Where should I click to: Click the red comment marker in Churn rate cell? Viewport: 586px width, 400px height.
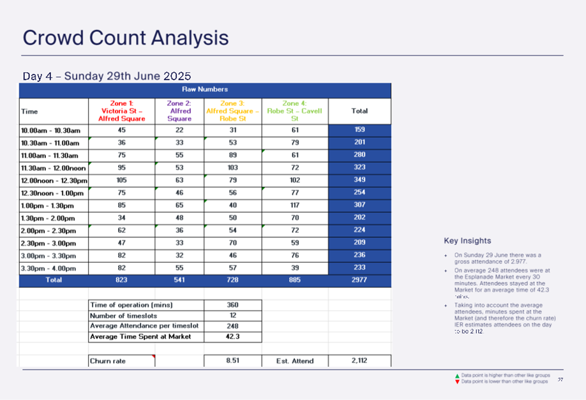153,357
